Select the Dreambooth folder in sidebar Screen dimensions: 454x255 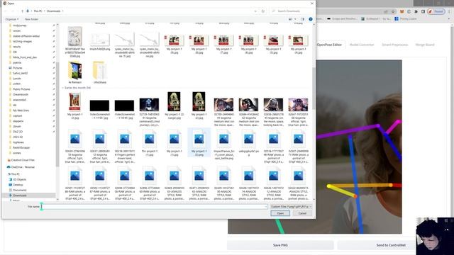coord(18,94)
